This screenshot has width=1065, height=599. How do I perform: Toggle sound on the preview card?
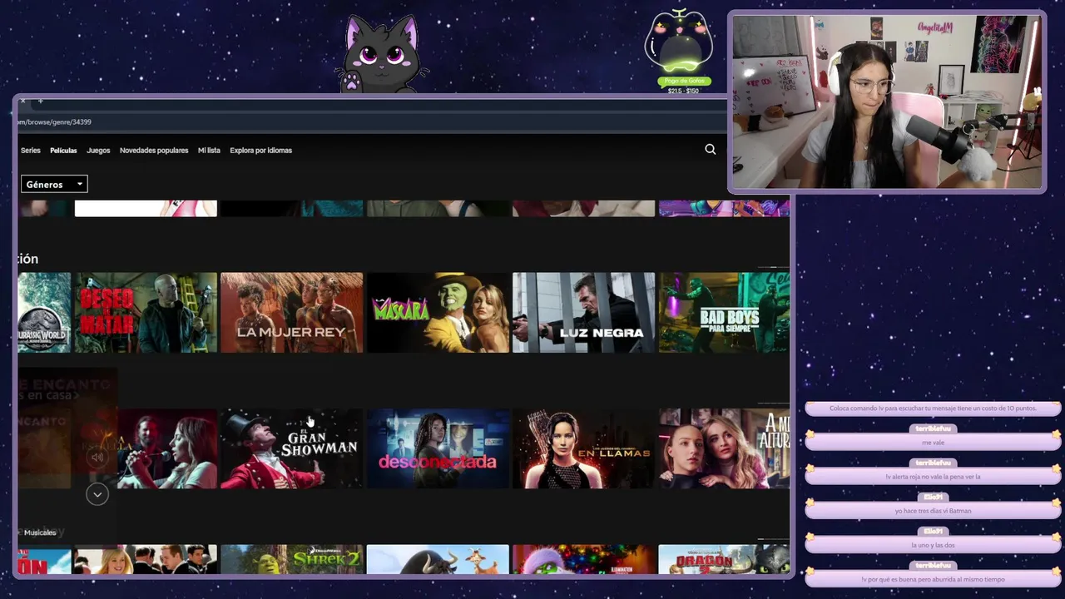tap(97, 457)
